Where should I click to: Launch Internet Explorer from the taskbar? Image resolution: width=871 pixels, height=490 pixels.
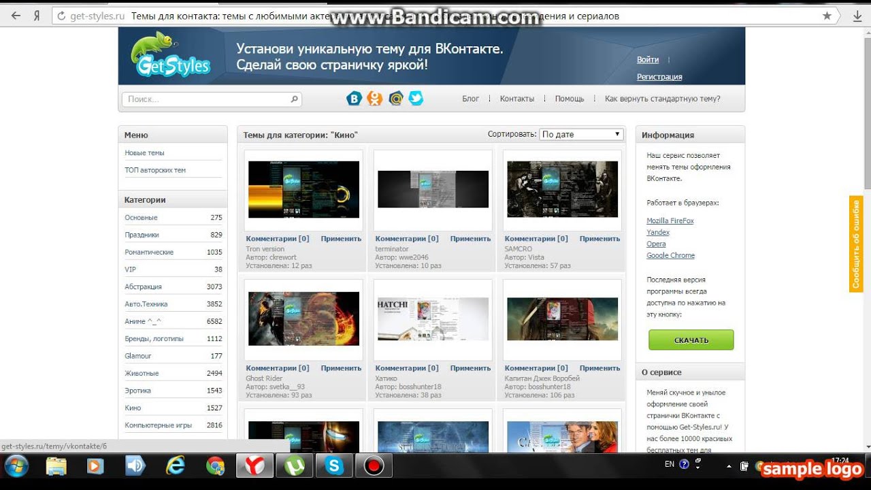click(x=176, y=466)
